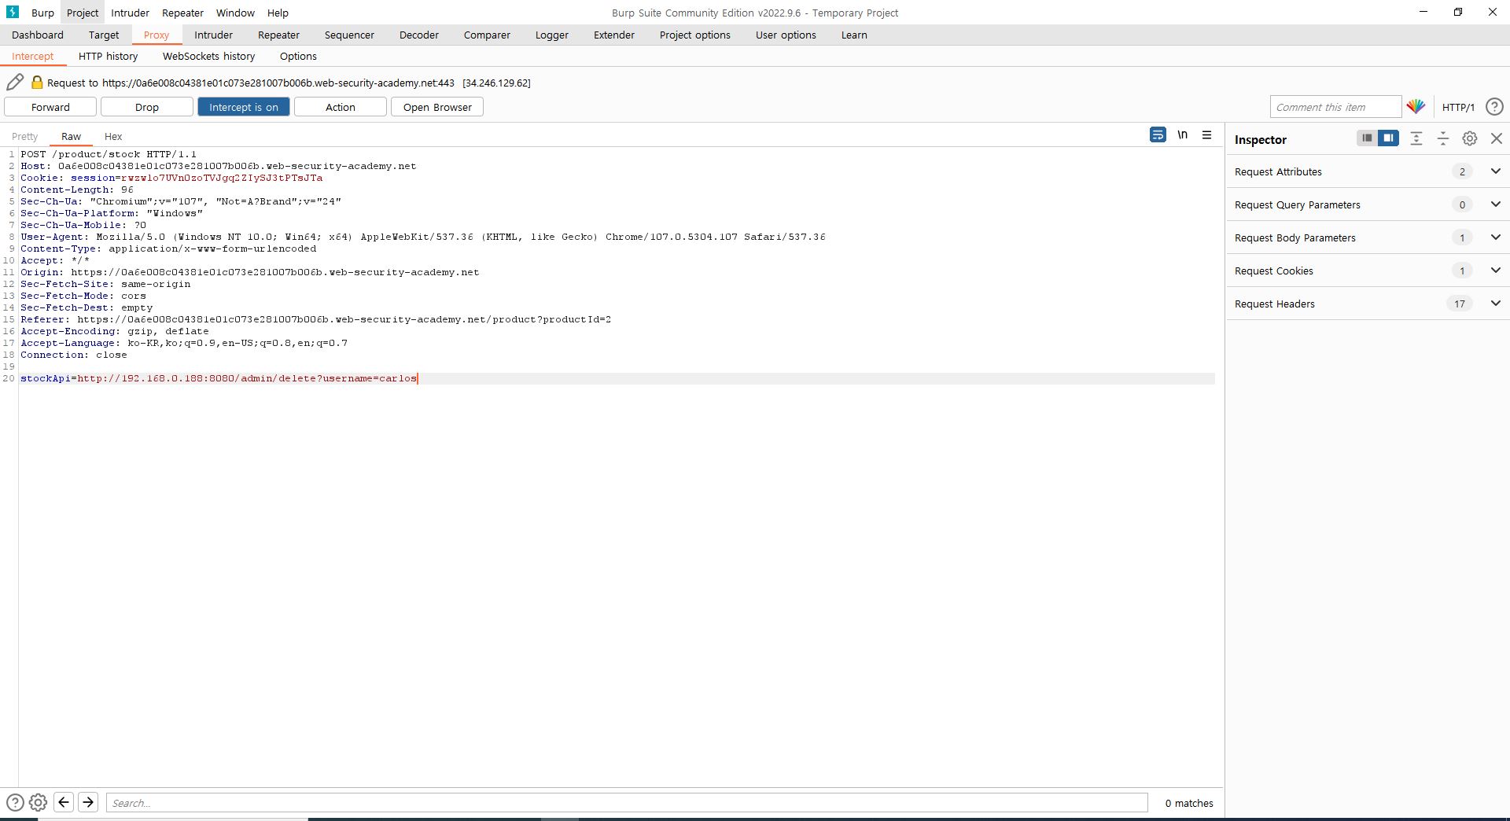Viewport: 1510px width, 821px height.
Task: Click the Search input field
Action: [x=627, y=802]
